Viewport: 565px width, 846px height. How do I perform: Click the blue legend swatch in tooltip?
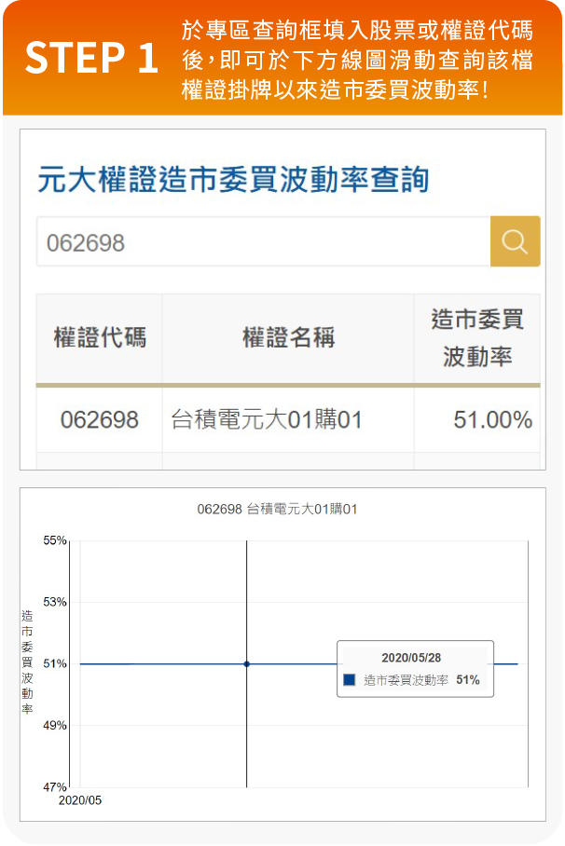tap(350, 680)
